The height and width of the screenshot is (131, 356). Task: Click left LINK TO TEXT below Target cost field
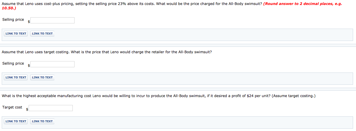coord(16,121)
